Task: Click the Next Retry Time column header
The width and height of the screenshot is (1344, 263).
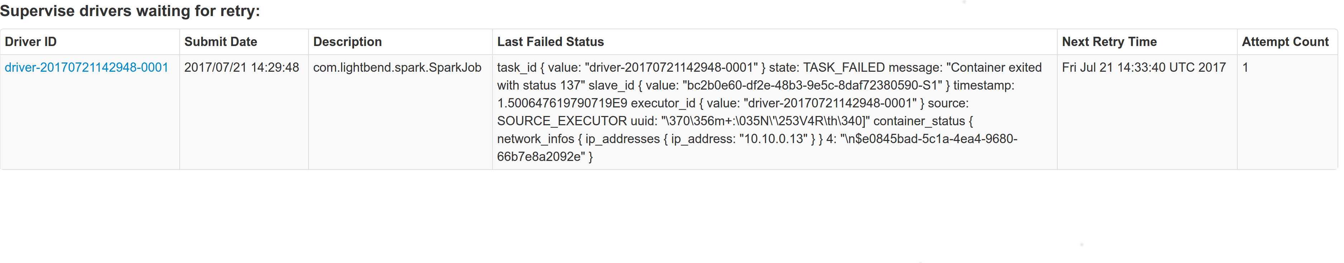Action: click(1109, 42)
